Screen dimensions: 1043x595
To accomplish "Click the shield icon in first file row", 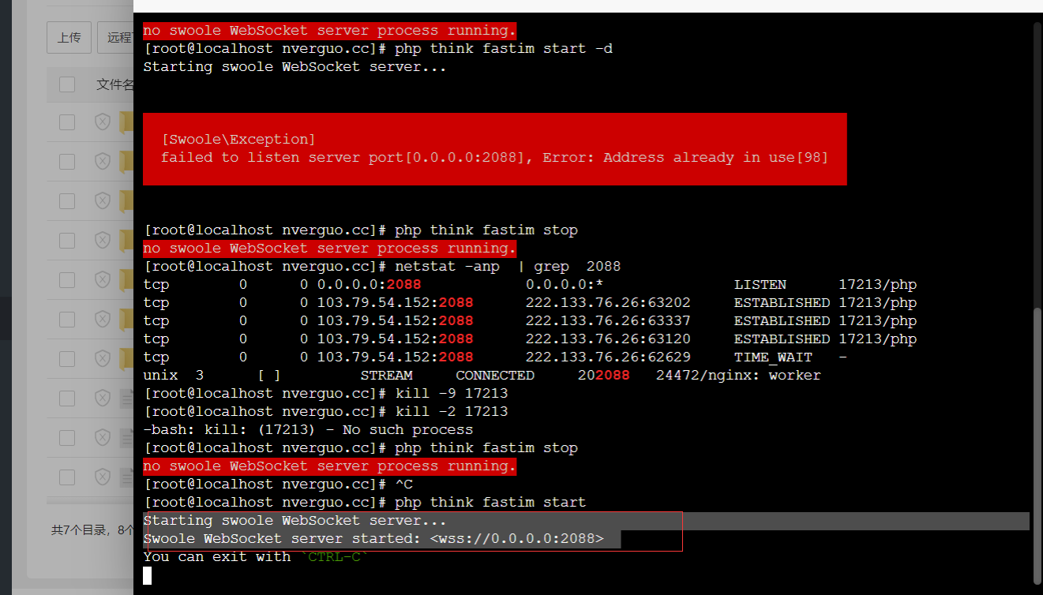I will [102, 398].
